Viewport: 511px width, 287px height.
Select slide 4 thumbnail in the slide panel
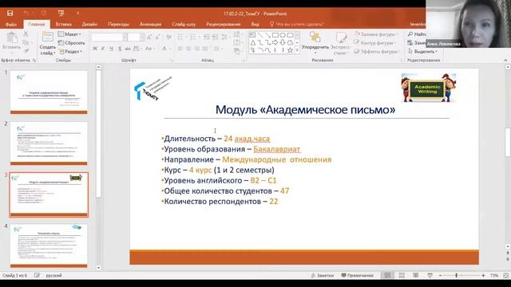pyautogui.click(x=49, y=246)
